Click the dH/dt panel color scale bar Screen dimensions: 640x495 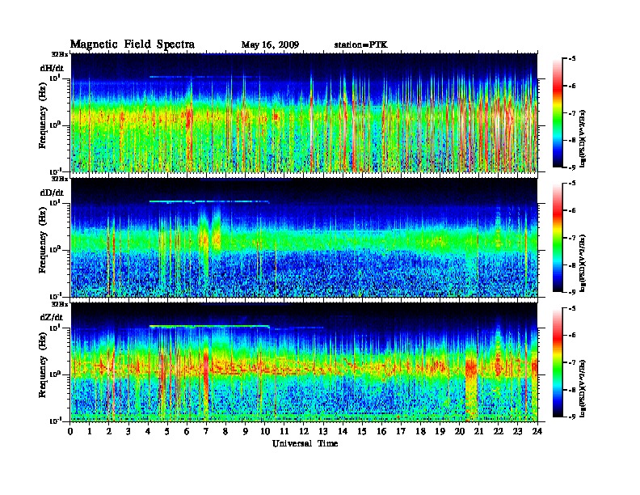[557, 113]
